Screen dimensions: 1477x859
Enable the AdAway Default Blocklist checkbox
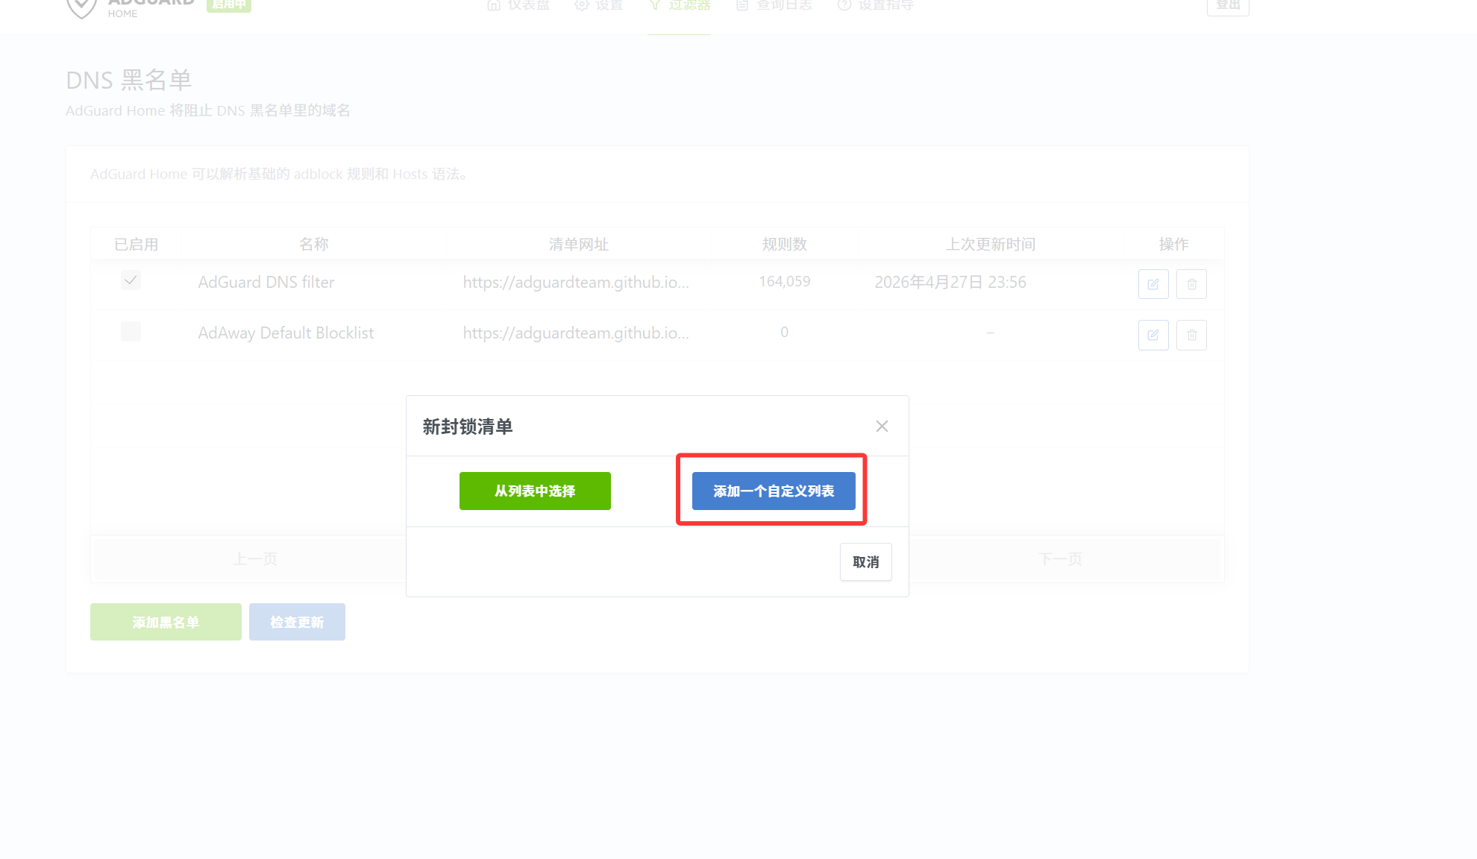(x=131, y=331)
